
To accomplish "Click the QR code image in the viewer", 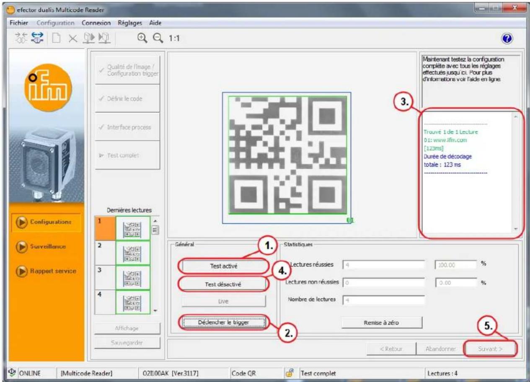I will point(287,155).
